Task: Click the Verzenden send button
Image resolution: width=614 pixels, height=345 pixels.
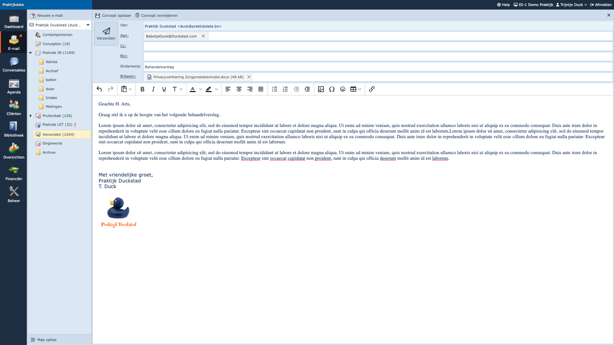Action: (106, 34)
